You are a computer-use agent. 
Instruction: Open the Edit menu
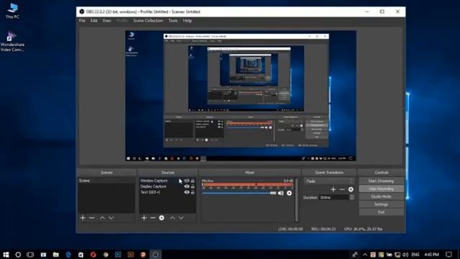coord(94,21)
